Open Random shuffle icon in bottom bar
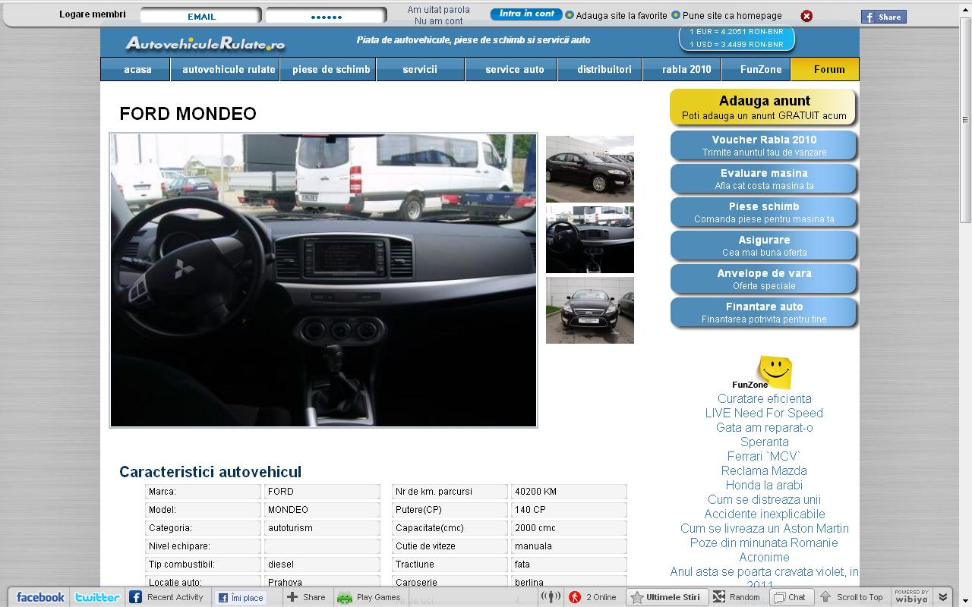This screenshot has width=972, height=607. pyautogui.click(x=719, y=597)
